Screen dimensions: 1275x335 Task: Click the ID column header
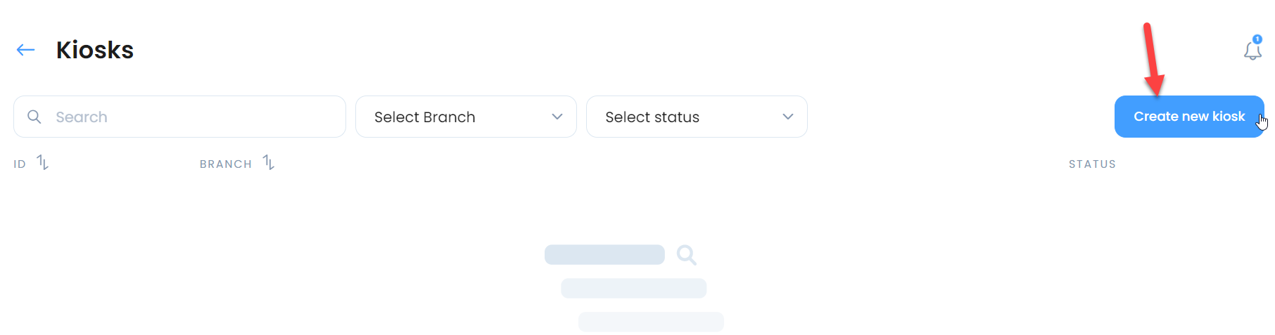coord(20,164)
